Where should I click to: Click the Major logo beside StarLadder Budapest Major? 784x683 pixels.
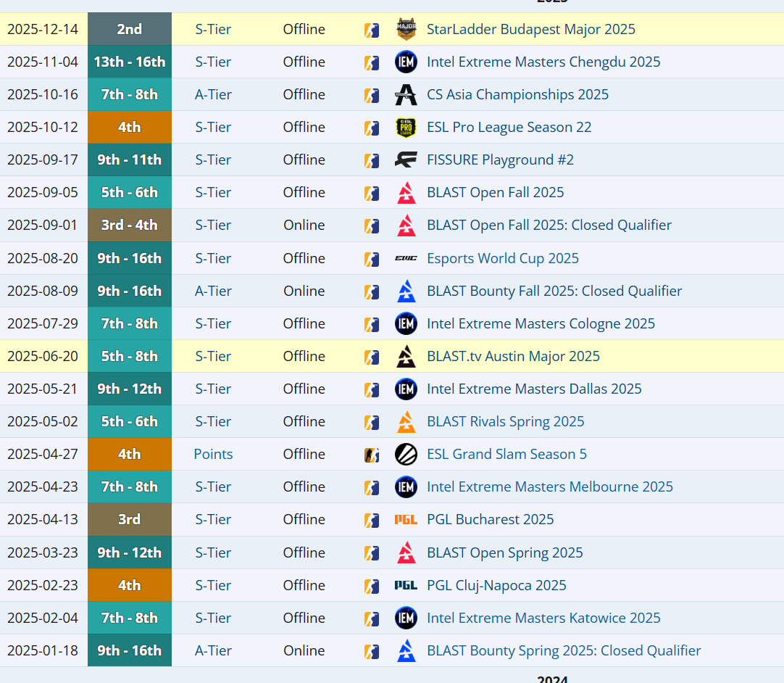[406, 29]
